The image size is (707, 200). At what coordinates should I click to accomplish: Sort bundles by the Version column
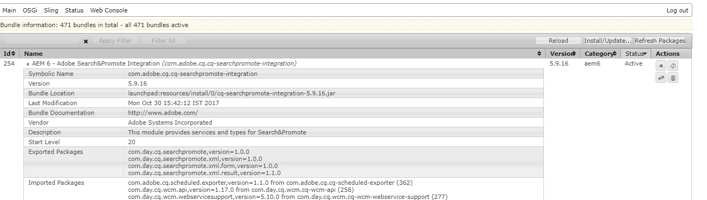point(562,54)
